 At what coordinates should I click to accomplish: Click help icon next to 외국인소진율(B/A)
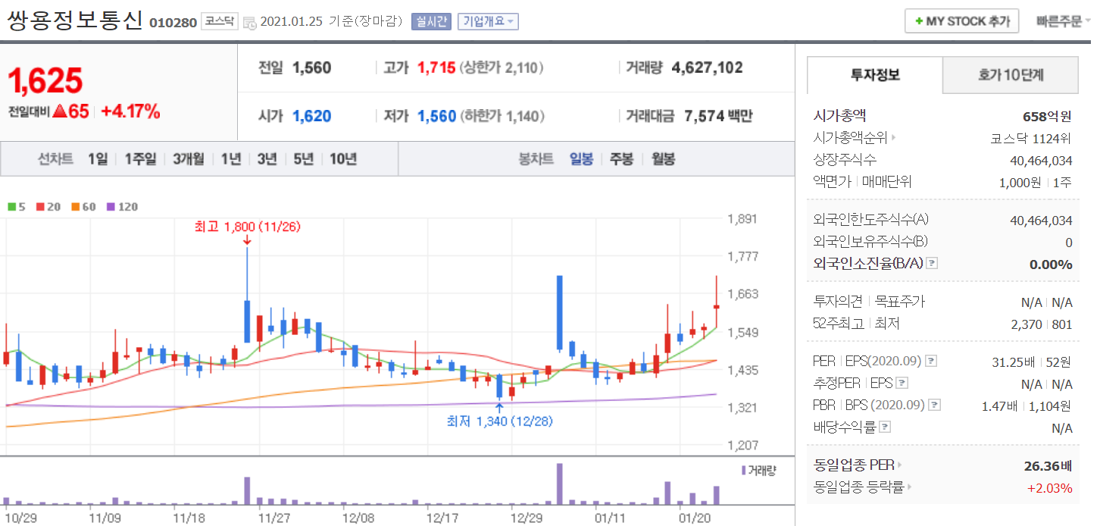[933, 264]
